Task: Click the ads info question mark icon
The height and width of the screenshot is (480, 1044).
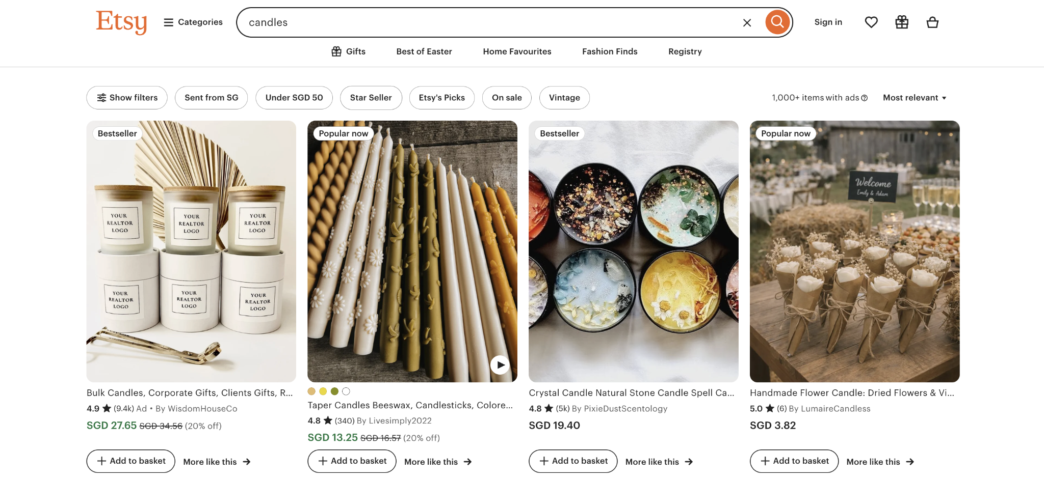Action: pyautogui.click(x=864, y=97)
